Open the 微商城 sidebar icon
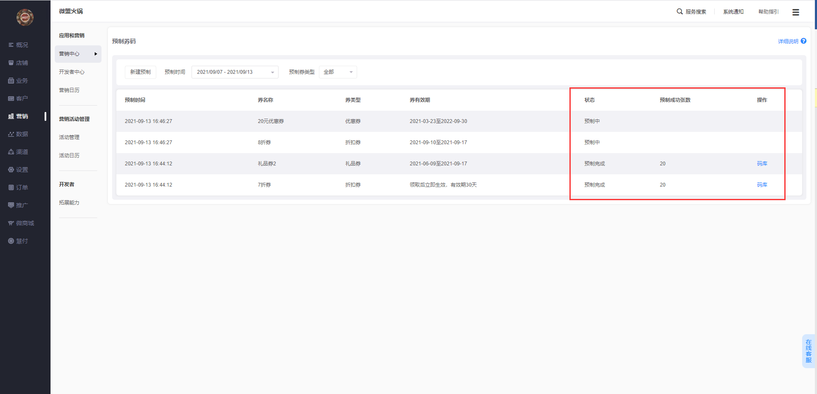Screen dimensions: 817x394 click(11, 223)
